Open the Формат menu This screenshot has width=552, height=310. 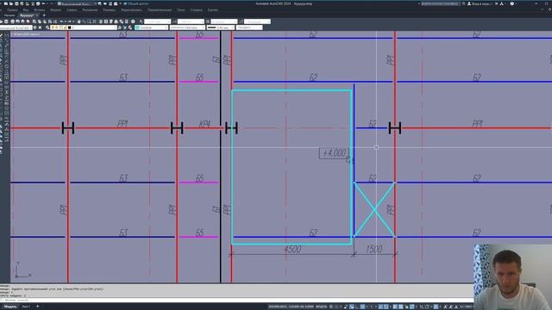pyautogui.click(x=55, y=9)
